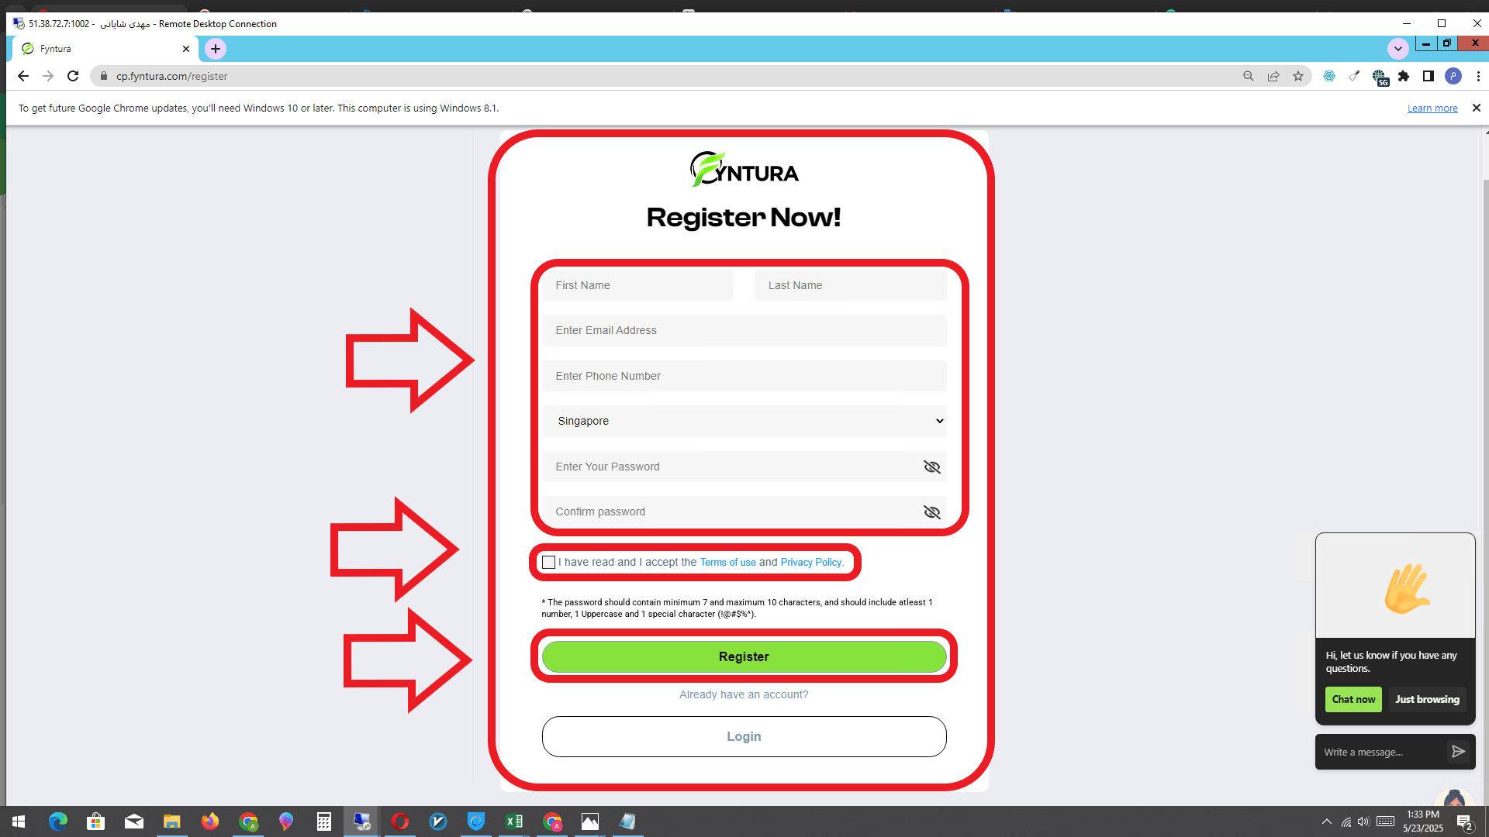Open the network icon in the tray
This screenshot has width=1489, height=837.
tap(1346, 821)
